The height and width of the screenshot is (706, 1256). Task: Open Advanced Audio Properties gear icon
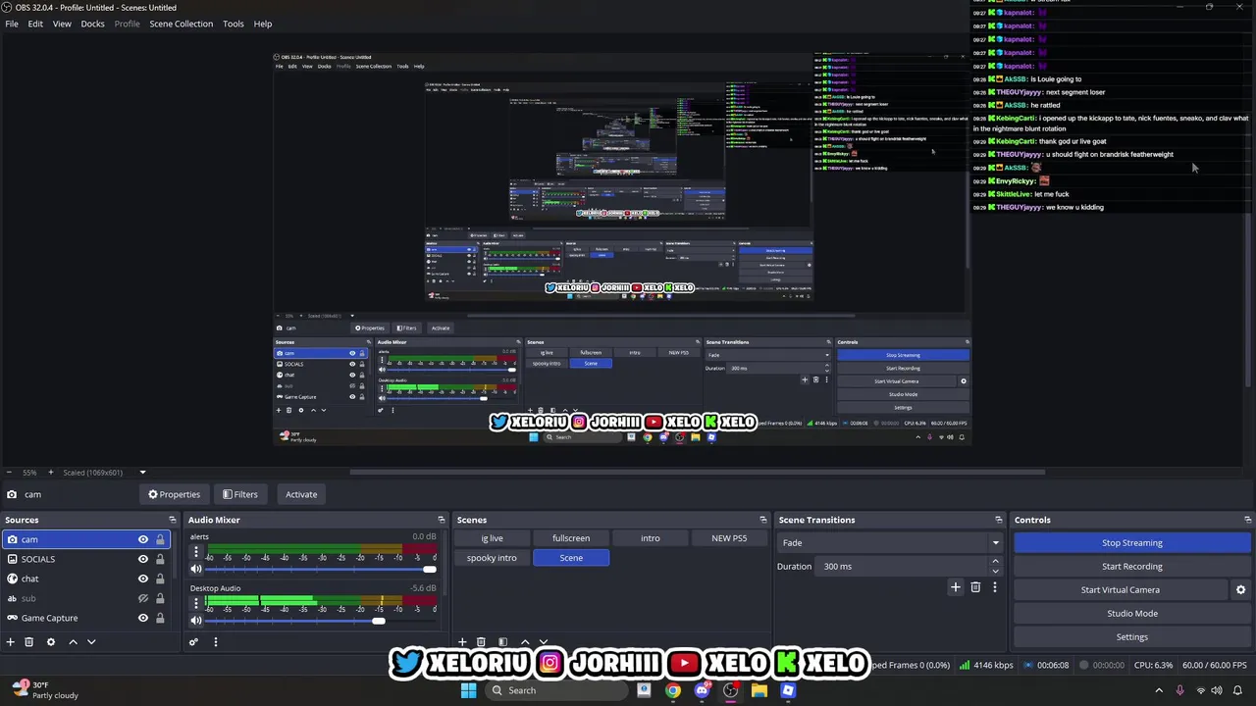click(x=193, y=642)
